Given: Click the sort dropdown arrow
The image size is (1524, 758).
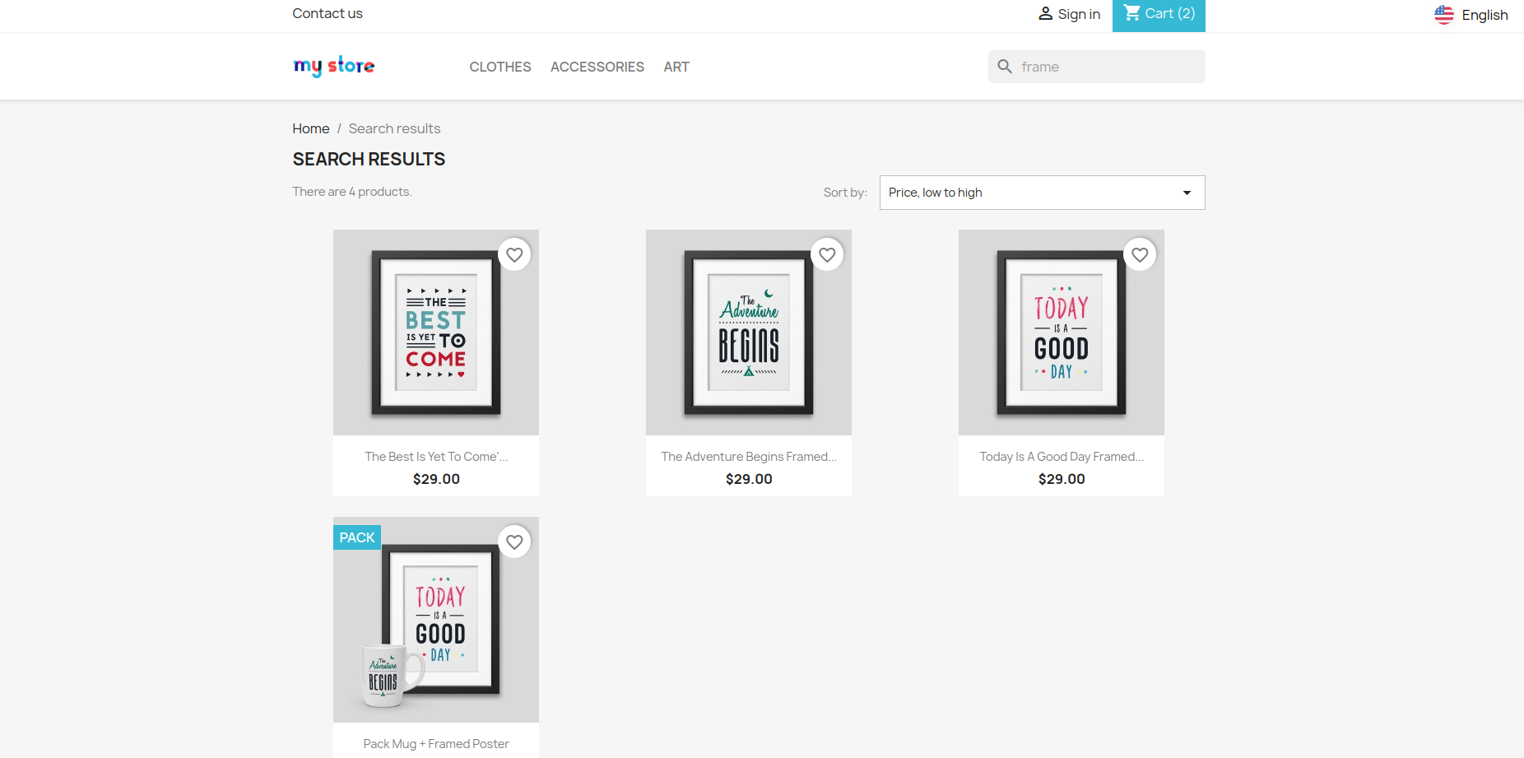Looking at the screenshot, I should click(x=1187, y=193).
